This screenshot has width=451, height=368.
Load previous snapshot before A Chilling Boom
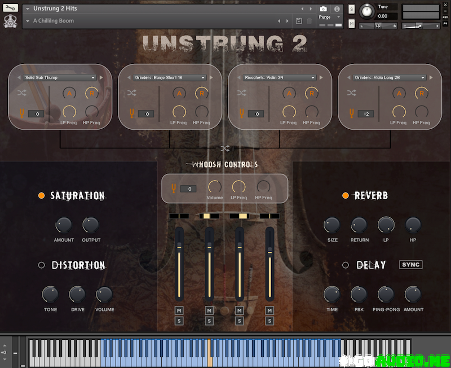pyautogui.click(x=278, y=21)
